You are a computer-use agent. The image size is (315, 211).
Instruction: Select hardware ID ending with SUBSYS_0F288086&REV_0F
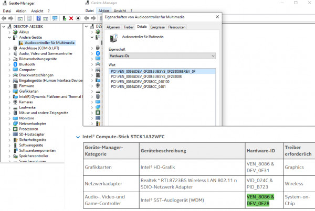point(162,71)
